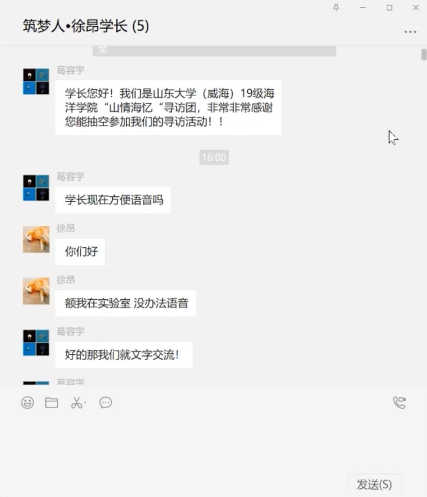Maximize the chat window
Image resolution: width=427 pixels, height=497 pixels.
coord(389,8)
